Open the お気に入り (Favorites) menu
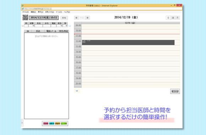The width and height of the screenshot is (206, 135). [49, 12]
